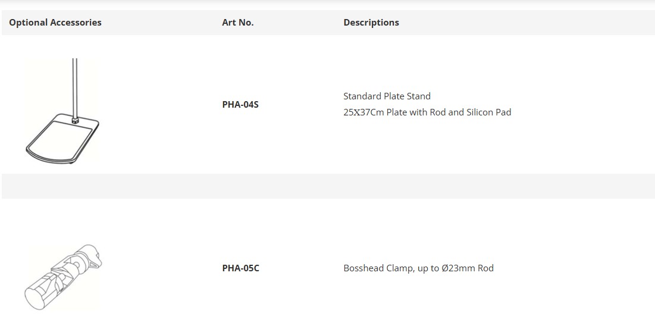
Task: Select article number PHA-04S
Action: pyautogui.click(x=240, y=104)
